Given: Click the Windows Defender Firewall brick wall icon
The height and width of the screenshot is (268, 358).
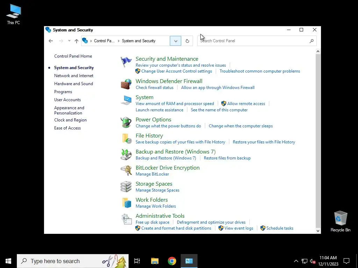Looking at the screenshot, I should (x=126, y=84).
